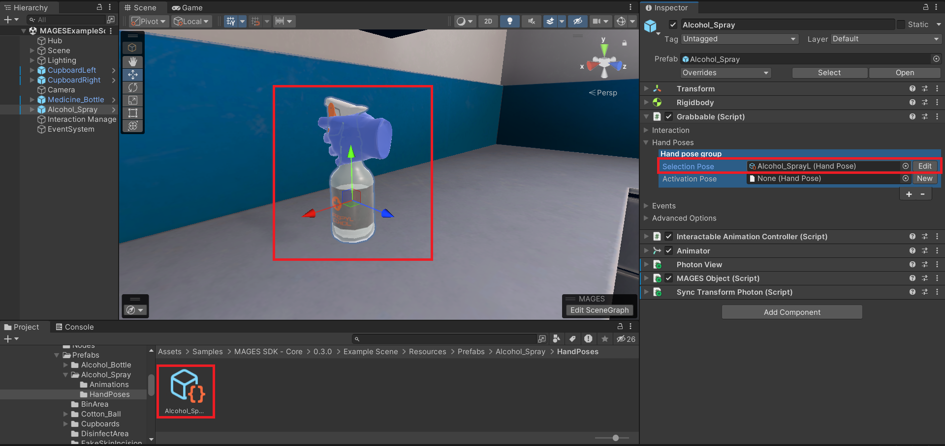The width and height of the screenshot is (945, 446).
Task: Mute scene audio icon
Action: tap(531, 21)
